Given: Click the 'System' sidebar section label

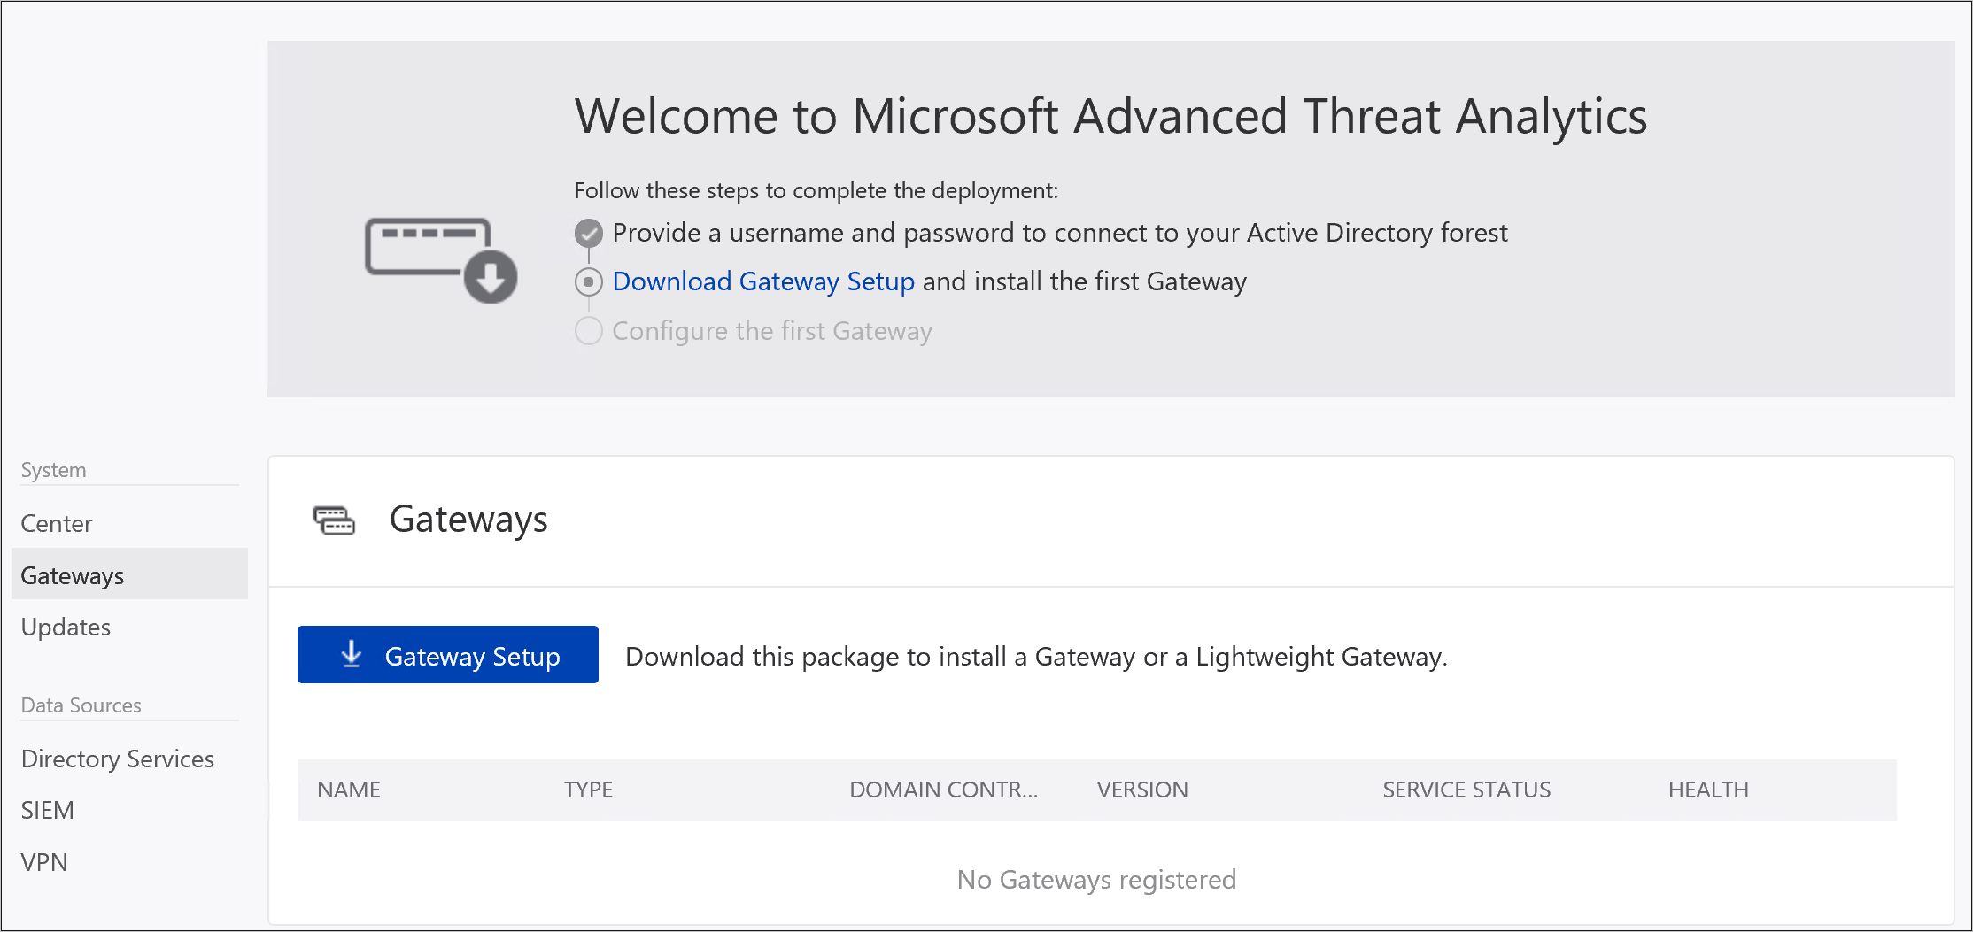Looking at the screenshot, I should (x=54, y=470).
